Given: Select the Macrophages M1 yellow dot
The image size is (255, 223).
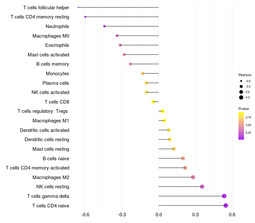Looking at the screenshot, I should click(x=164, y=121).
